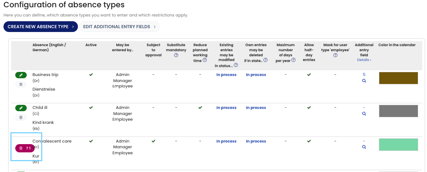
Task: Click the magnifier icon in Child ill row
Action: point(364,114)
